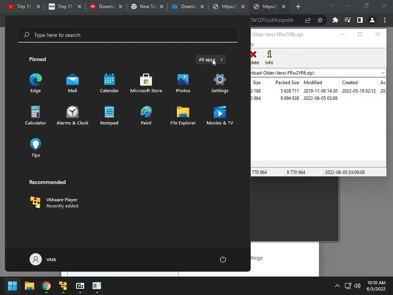Click the 7-Zip Info toolbar button
This screenshot has height=295, width=393.
click(269, 58)
